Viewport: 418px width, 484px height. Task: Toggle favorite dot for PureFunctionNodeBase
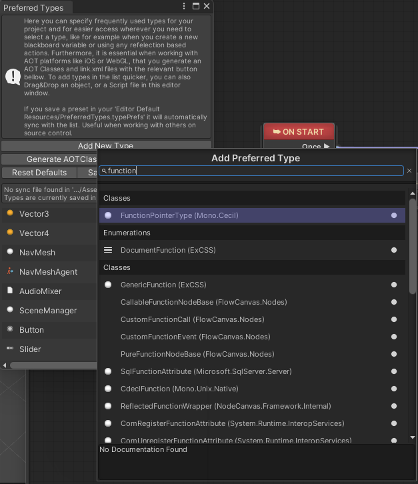coord(394,354)
